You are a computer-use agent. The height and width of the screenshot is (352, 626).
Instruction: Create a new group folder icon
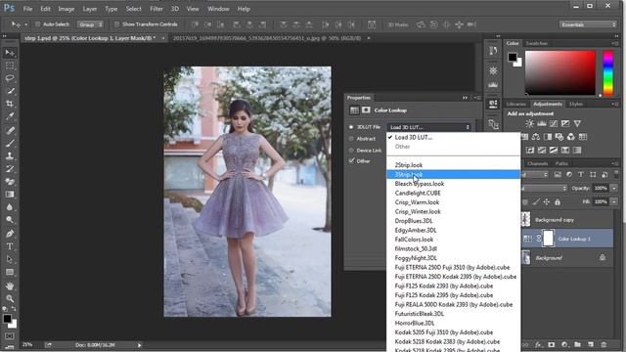click(x=577, y=344)
